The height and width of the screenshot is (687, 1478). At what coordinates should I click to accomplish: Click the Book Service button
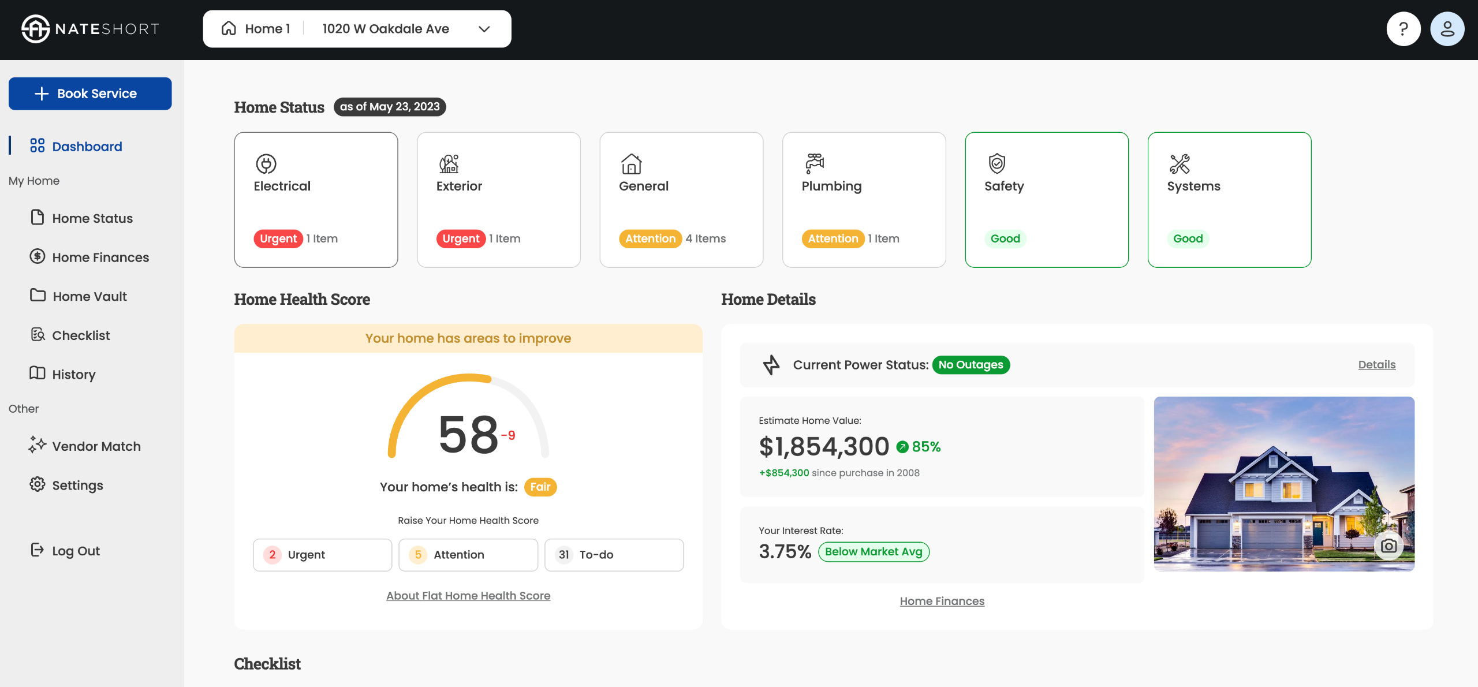point(90,94)
